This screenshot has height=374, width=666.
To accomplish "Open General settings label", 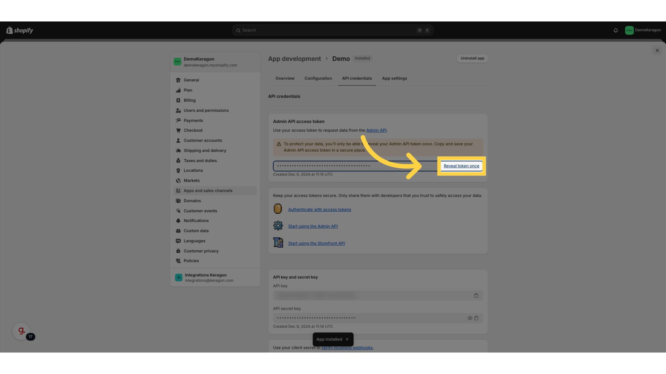I will (x=191, y=80).
